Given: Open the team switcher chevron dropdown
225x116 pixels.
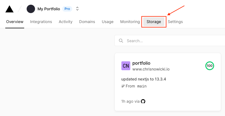Looking at the screenshot, I should pyautogui.click(x=77, y=9).
